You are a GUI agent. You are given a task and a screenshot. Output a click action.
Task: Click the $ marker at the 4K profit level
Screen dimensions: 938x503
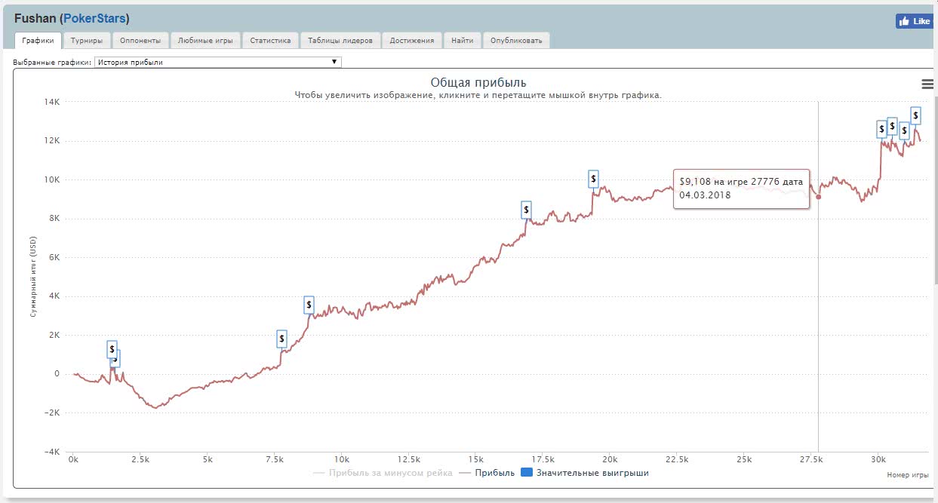(309, 305)
